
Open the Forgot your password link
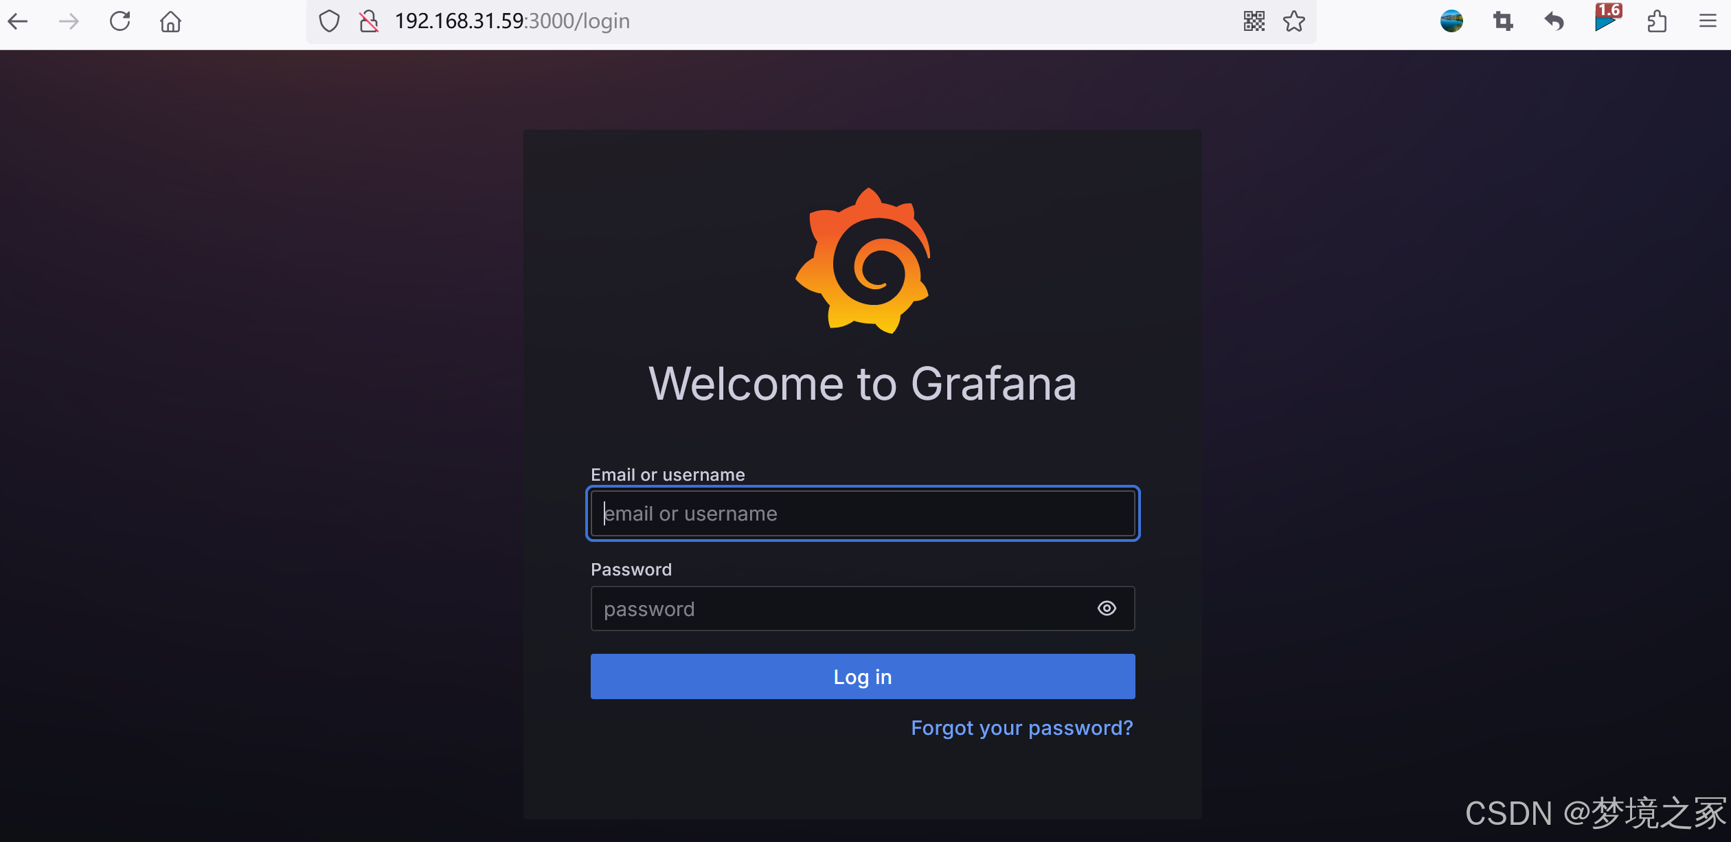[x=1022, y=728]
